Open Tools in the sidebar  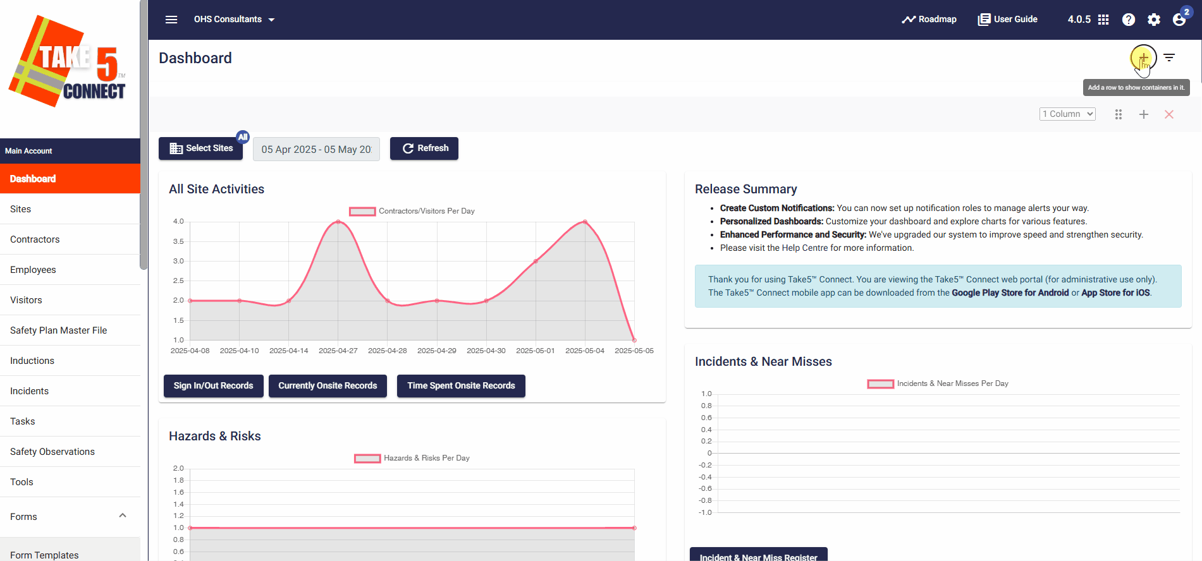(x=70, y=482)
